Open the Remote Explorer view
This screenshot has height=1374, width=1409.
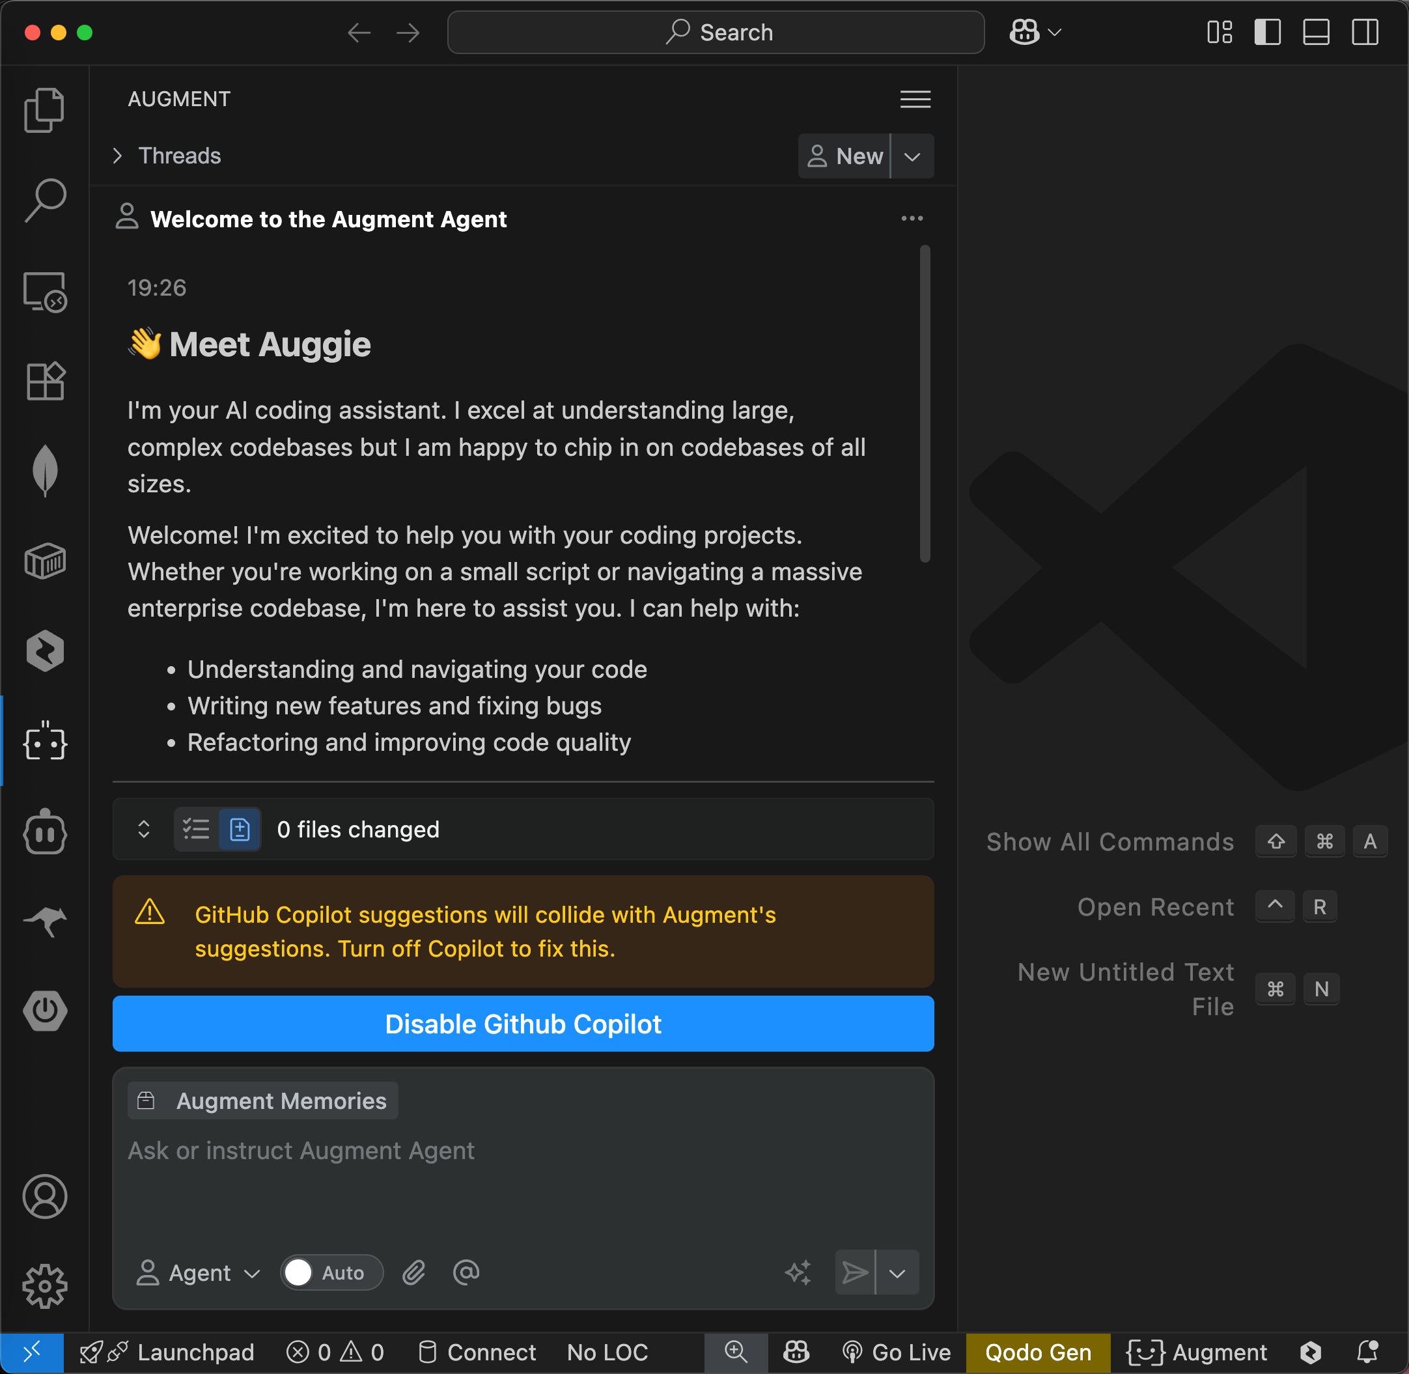pyautogui.click(x=45, y=292)
